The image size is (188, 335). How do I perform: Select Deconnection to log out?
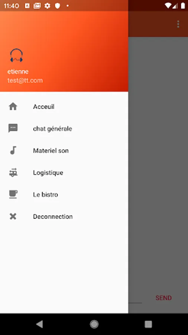[64, 216]
